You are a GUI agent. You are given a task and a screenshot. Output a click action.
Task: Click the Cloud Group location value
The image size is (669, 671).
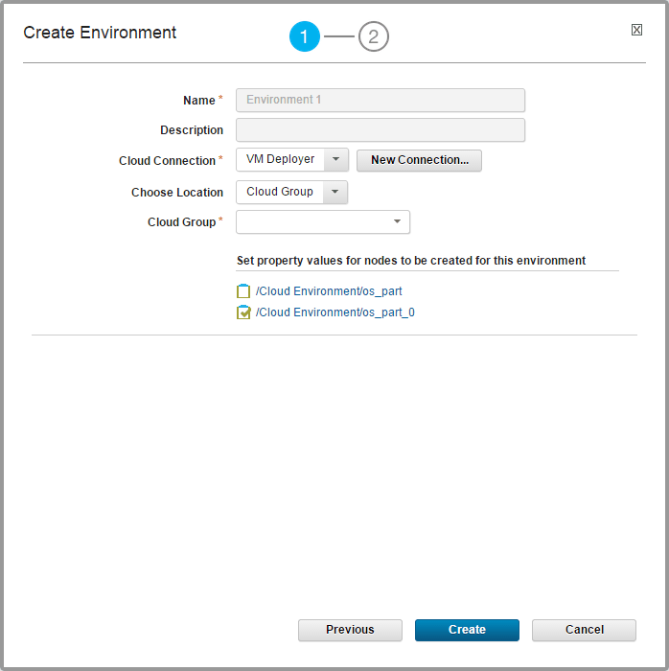pyautogui.click(x=279, y=192)
